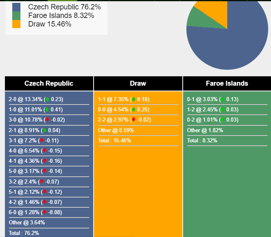Click the red down arrow beside 6-0 score
The image size is (271, 237).
tap(44, 212)
